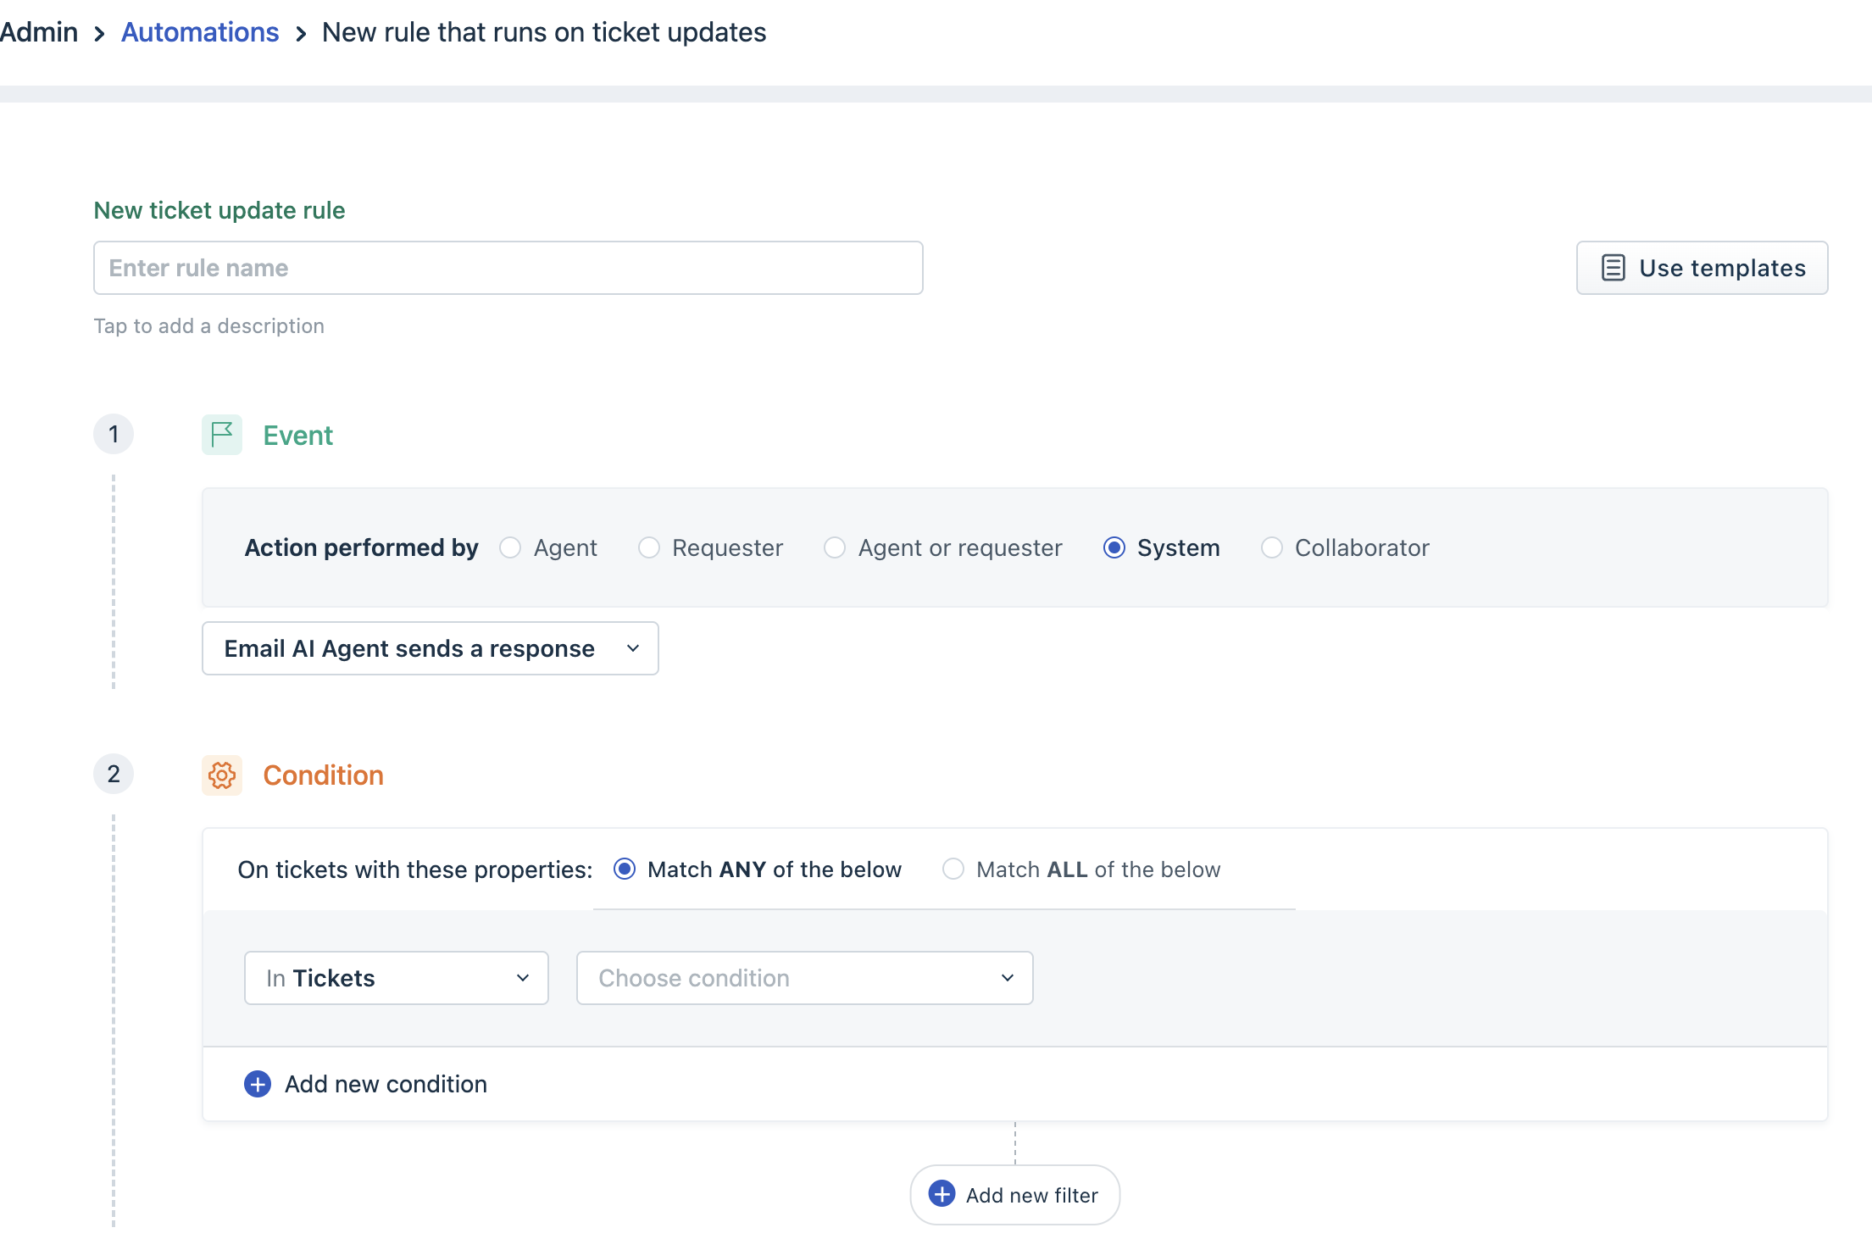Screen dimensions: 1872x1250
Task: Choose Agent or requester radio button
Action: click(835, 547)
